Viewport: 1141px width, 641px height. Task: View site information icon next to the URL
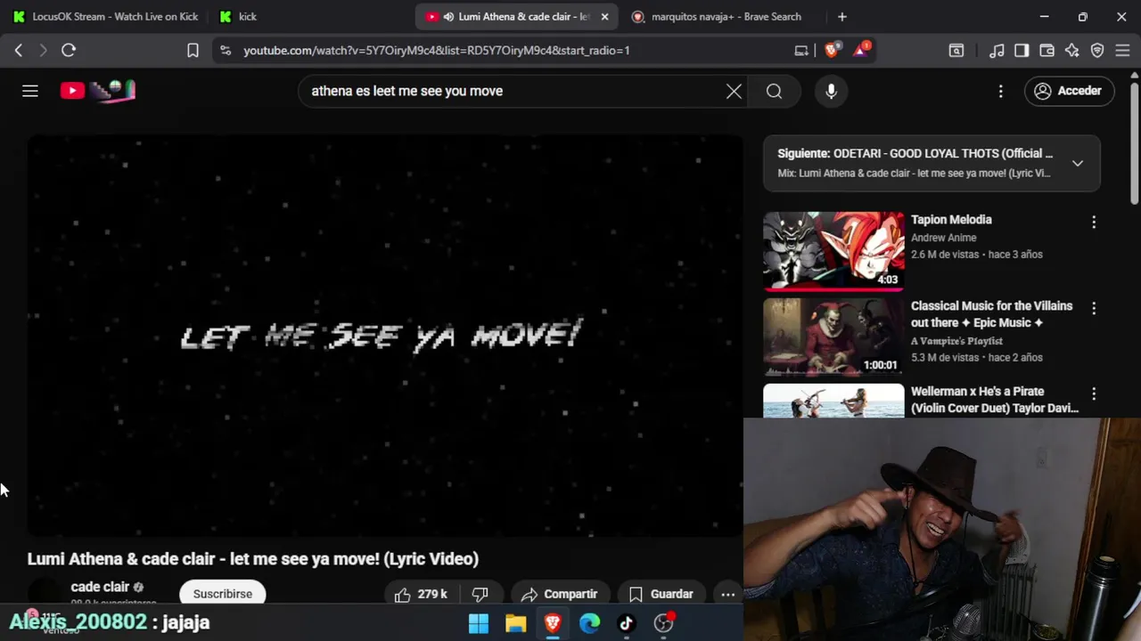click(x=225, y=51)
